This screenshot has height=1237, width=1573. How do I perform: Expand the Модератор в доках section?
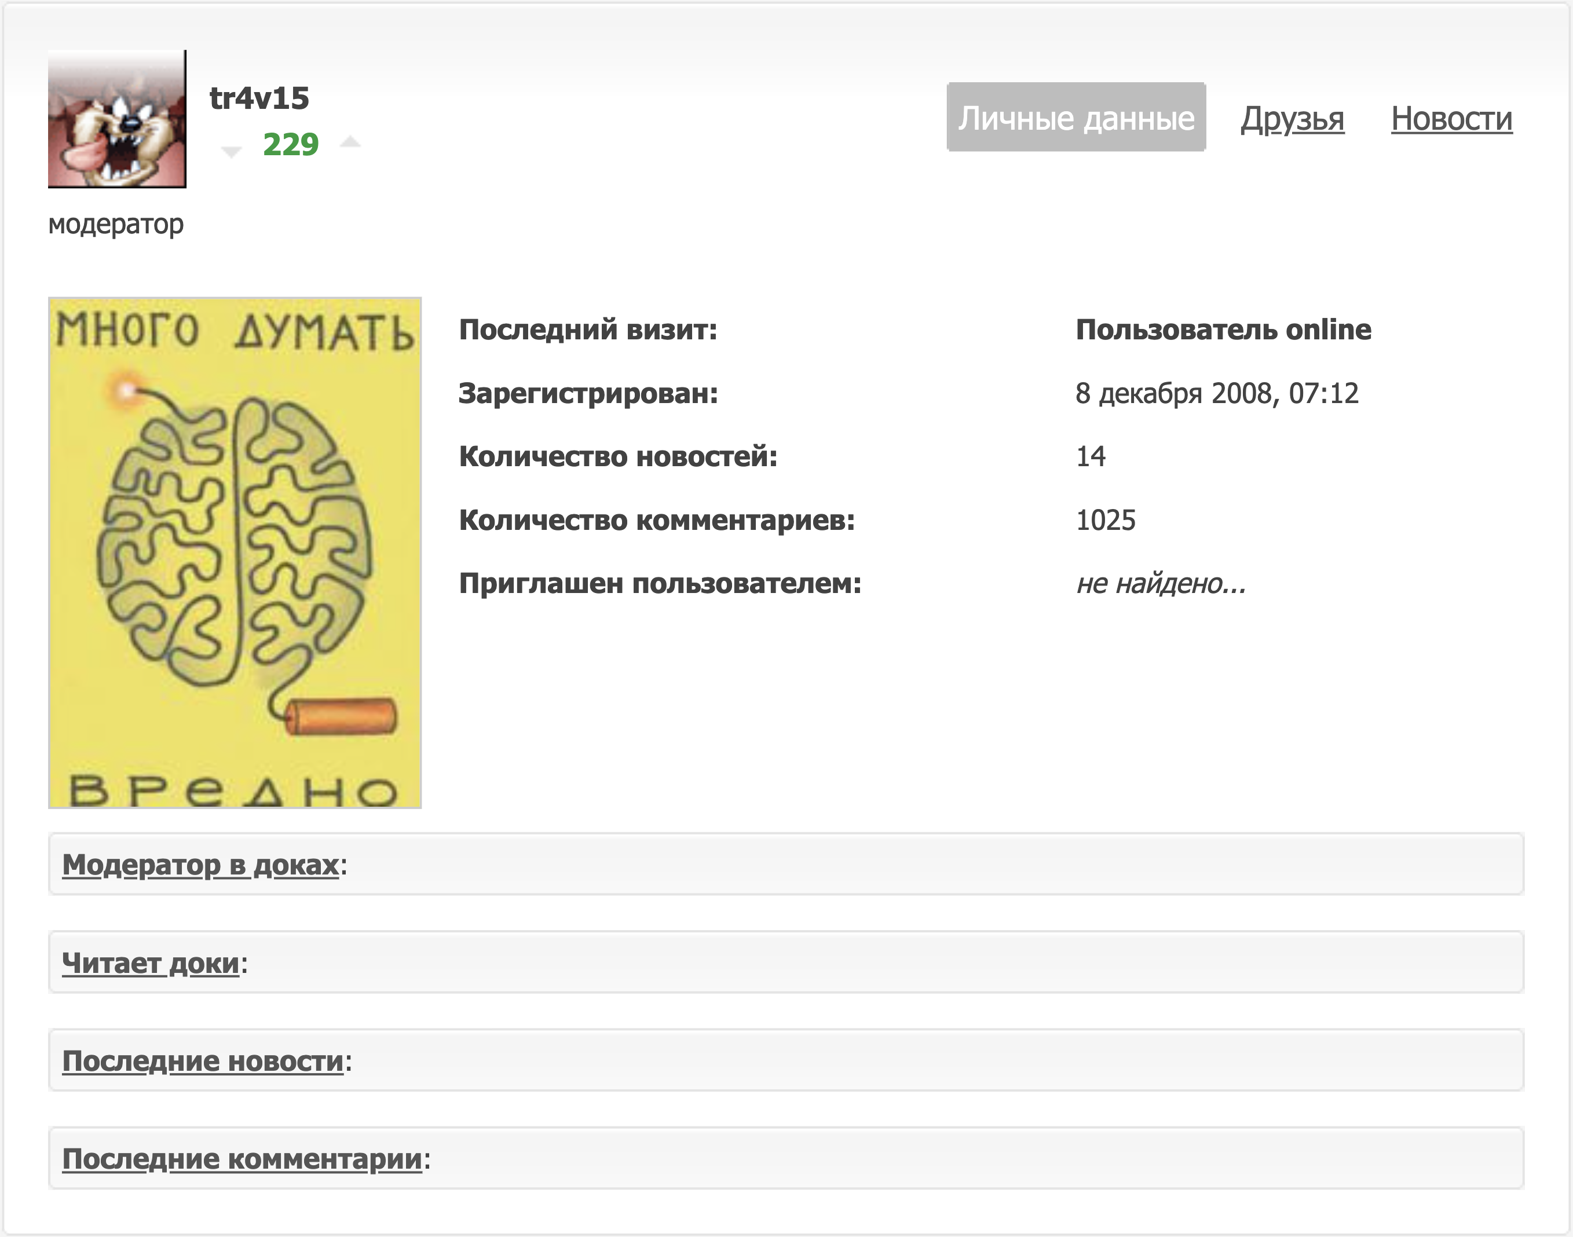tap(200, 864)
